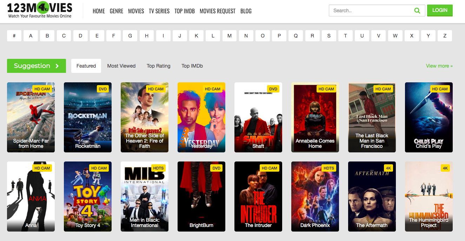This screenshot has height=241, width=465.
Task: Click the green search magnifier icon
Action: [417, 11]
